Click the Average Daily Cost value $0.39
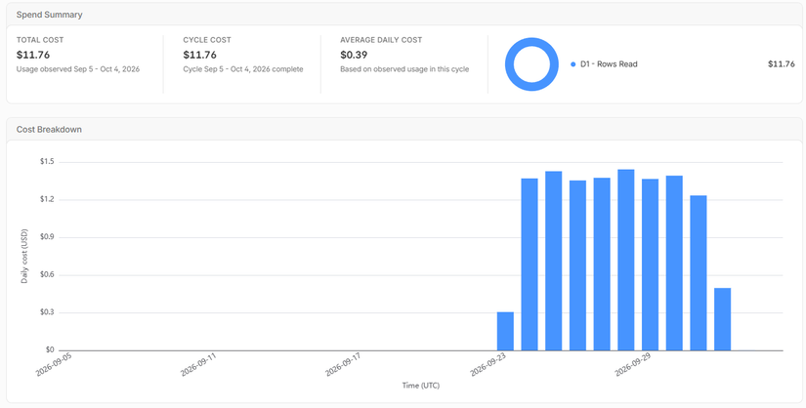Viewport: 806px width, 408px height. tap(354, 55)
